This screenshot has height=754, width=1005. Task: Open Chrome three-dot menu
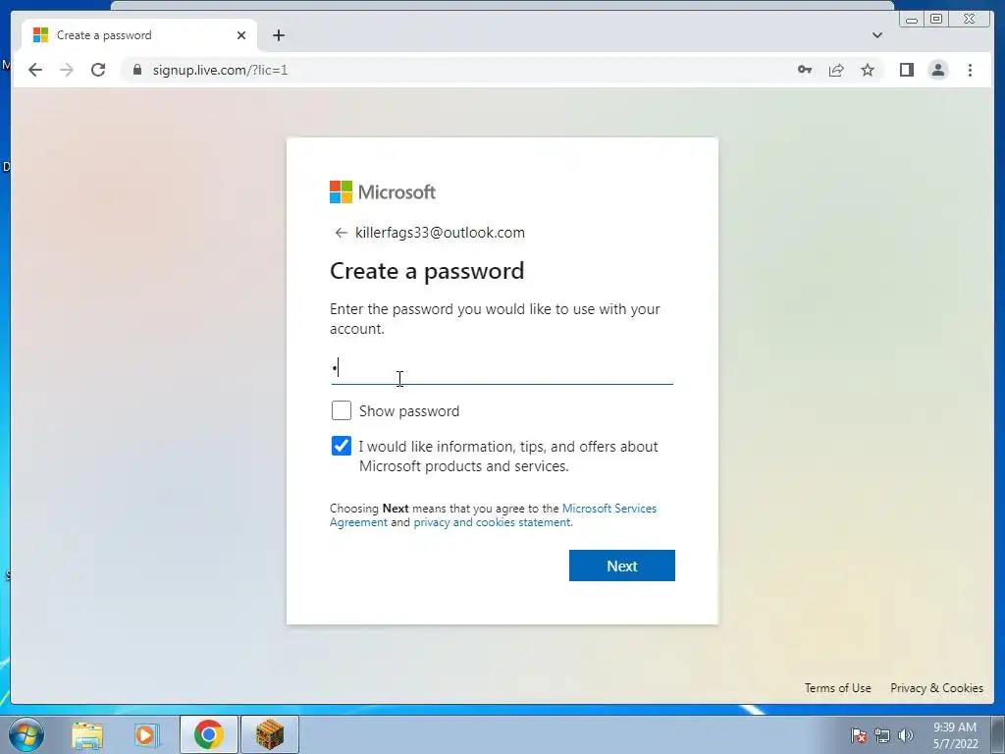[x=971, y=70]
